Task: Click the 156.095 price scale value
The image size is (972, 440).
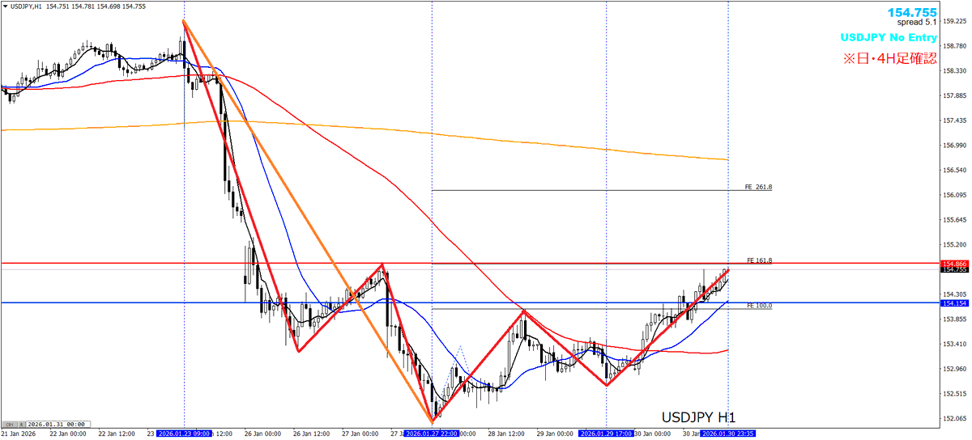Action: (x=955, y=196)
